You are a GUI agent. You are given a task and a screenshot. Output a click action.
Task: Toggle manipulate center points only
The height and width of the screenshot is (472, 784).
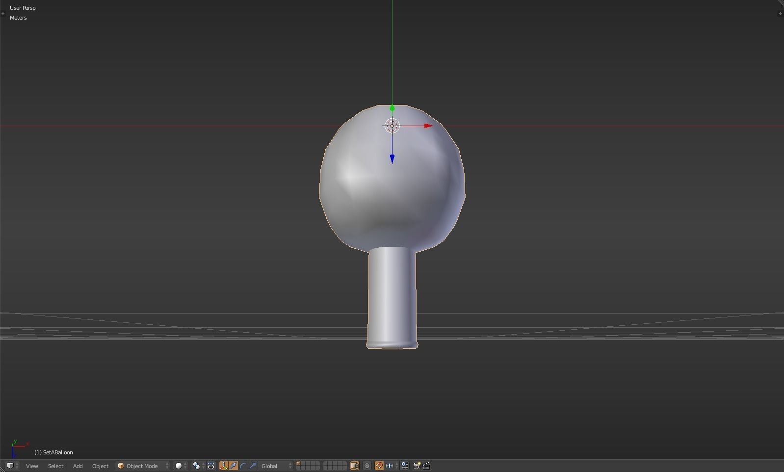pos(211,466)
